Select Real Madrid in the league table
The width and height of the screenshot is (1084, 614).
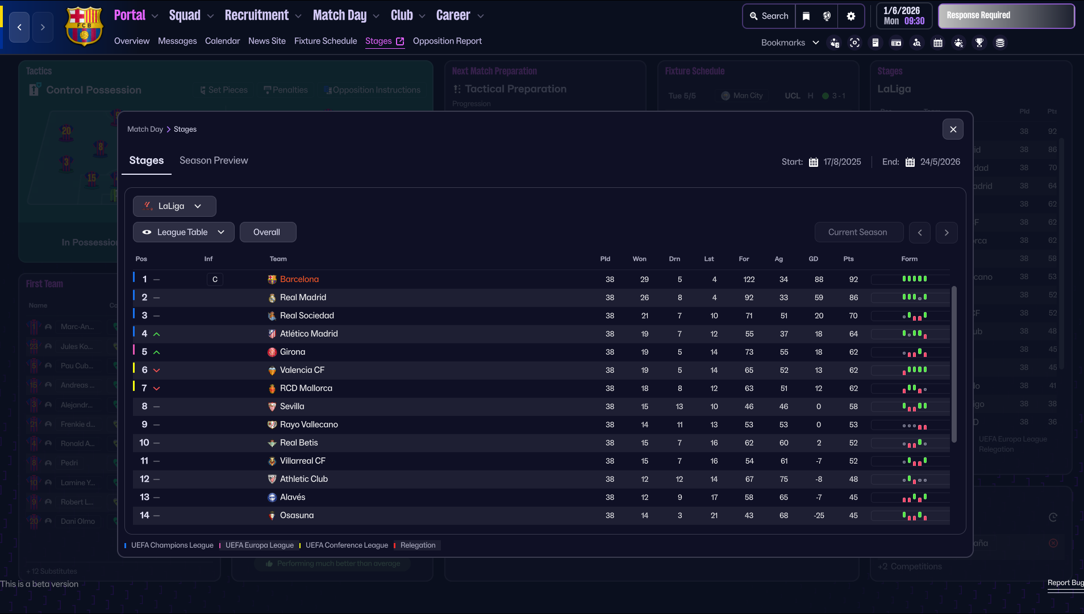pyautogui.click(x=303, y=297)
